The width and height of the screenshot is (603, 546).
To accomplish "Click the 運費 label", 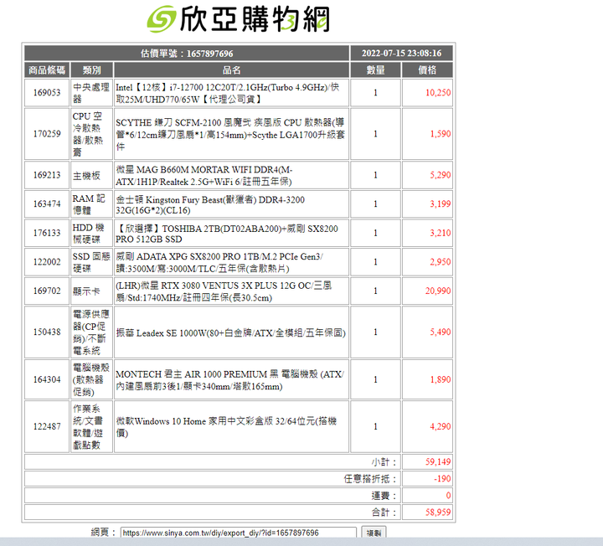I will tap(384, 496).
